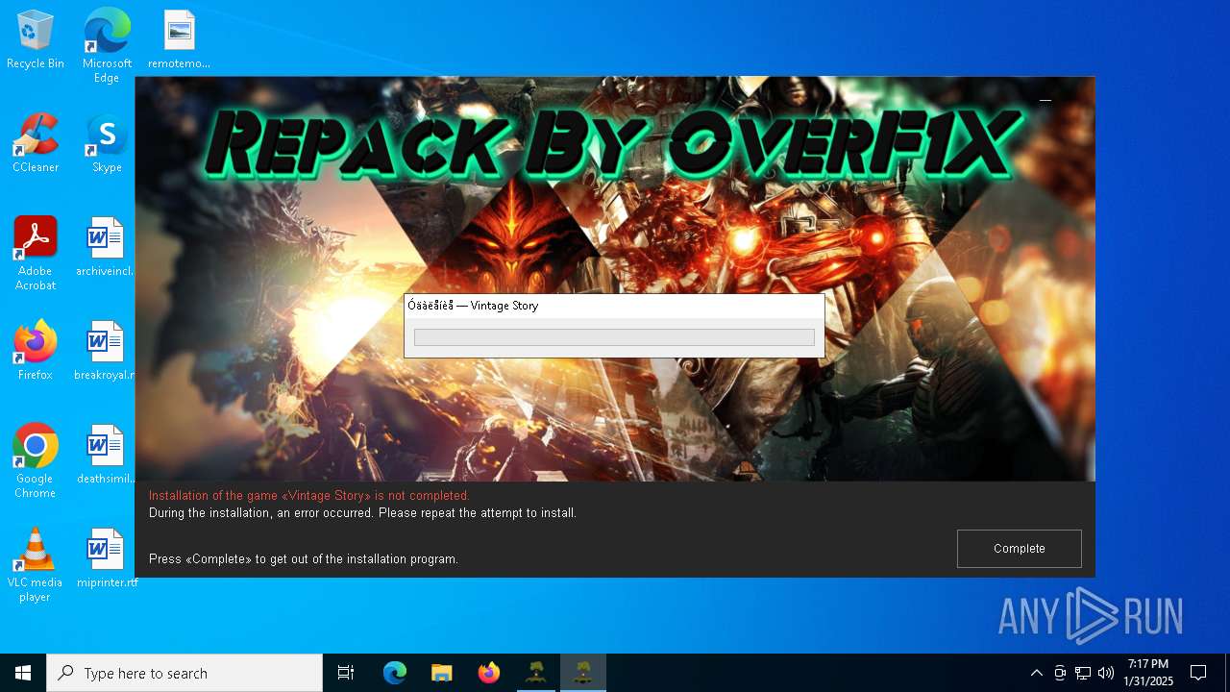Select the breakroyal Word document

tap(106, 352)
